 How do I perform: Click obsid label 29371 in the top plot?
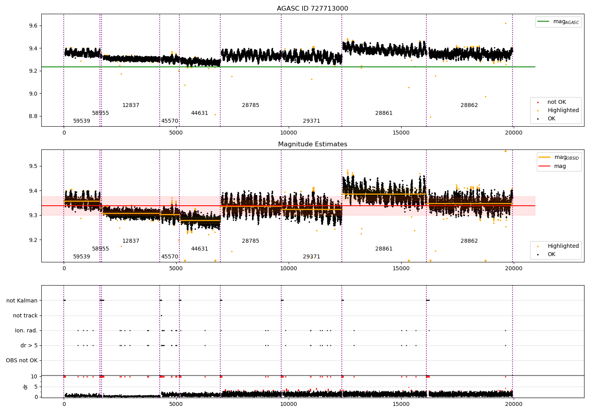click(x=312, y=121)
